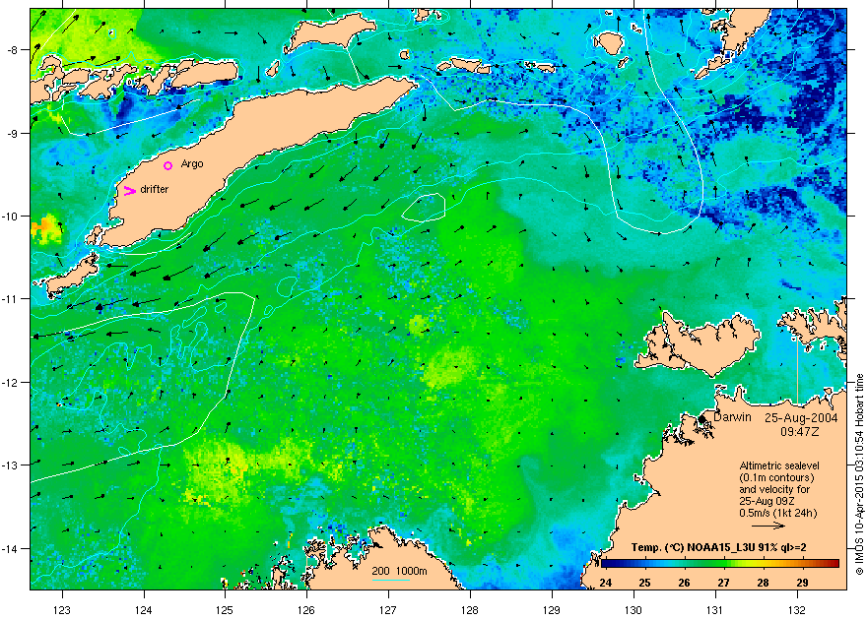Click longitude axis label '131'
Screen dimensions: 867x620
715,610
